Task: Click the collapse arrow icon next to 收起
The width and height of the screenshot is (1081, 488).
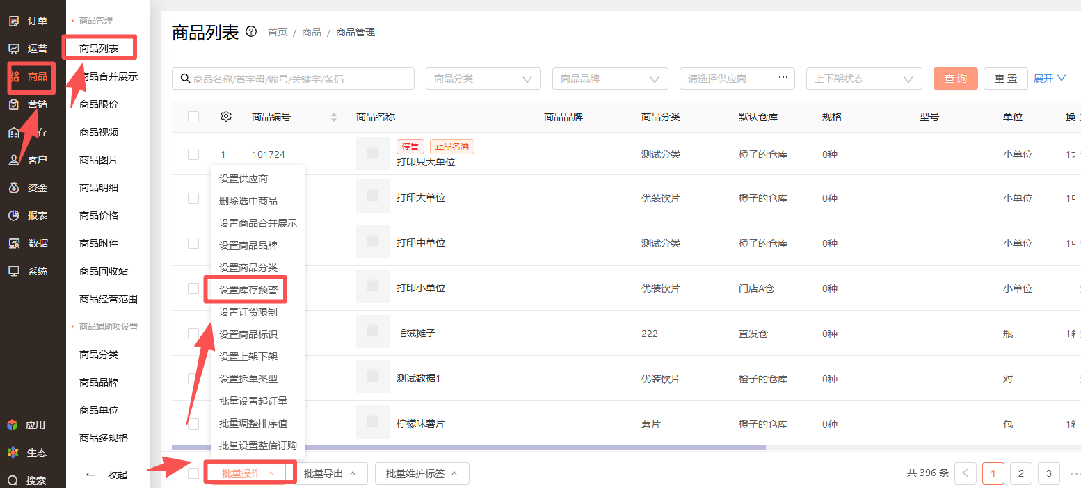Action: (90, 475)
